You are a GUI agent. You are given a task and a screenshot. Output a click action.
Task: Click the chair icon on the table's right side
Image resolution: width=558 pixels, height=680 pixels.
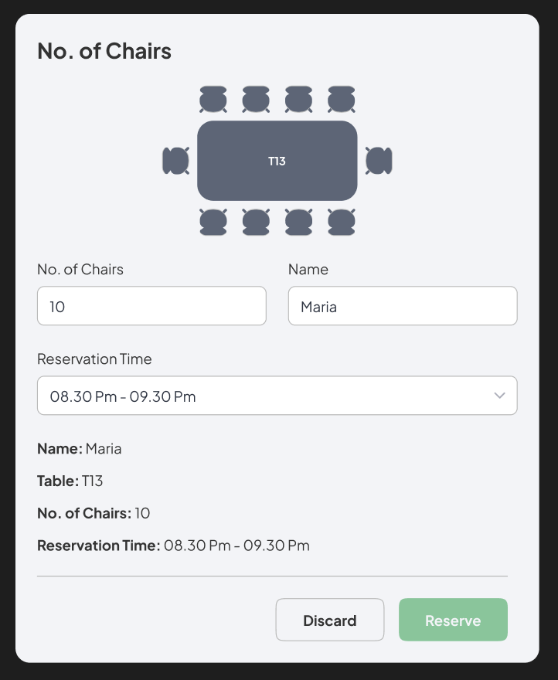[379, 160]
